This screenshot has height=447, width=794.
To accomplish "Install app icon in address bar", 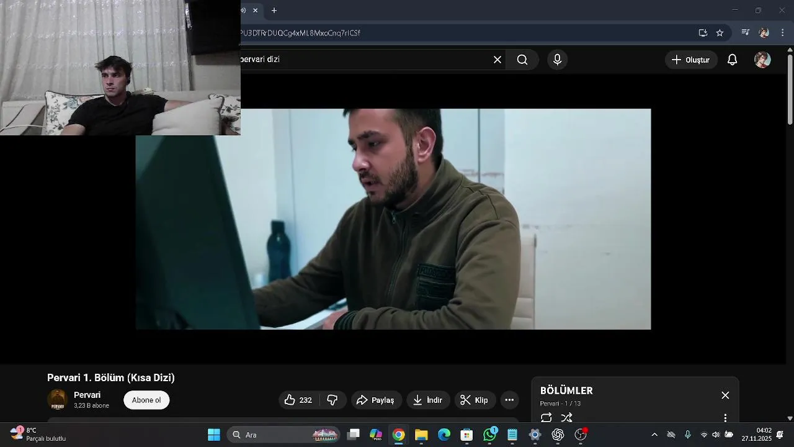I will pyautogui.click(x=703, y=33).
